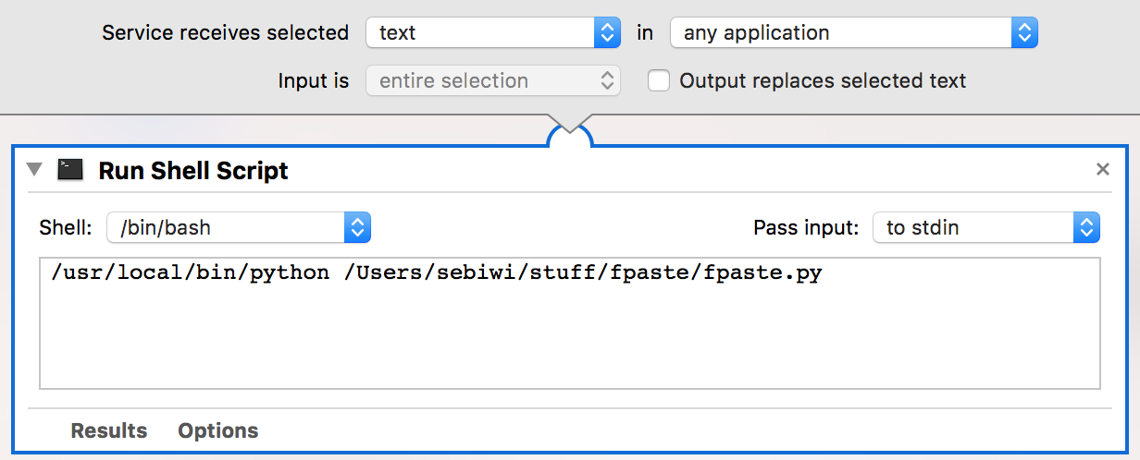This screenshot has height=460, width=1140.
Task: Click the input connector notch above the action
Action: click(x=570, y=135)
